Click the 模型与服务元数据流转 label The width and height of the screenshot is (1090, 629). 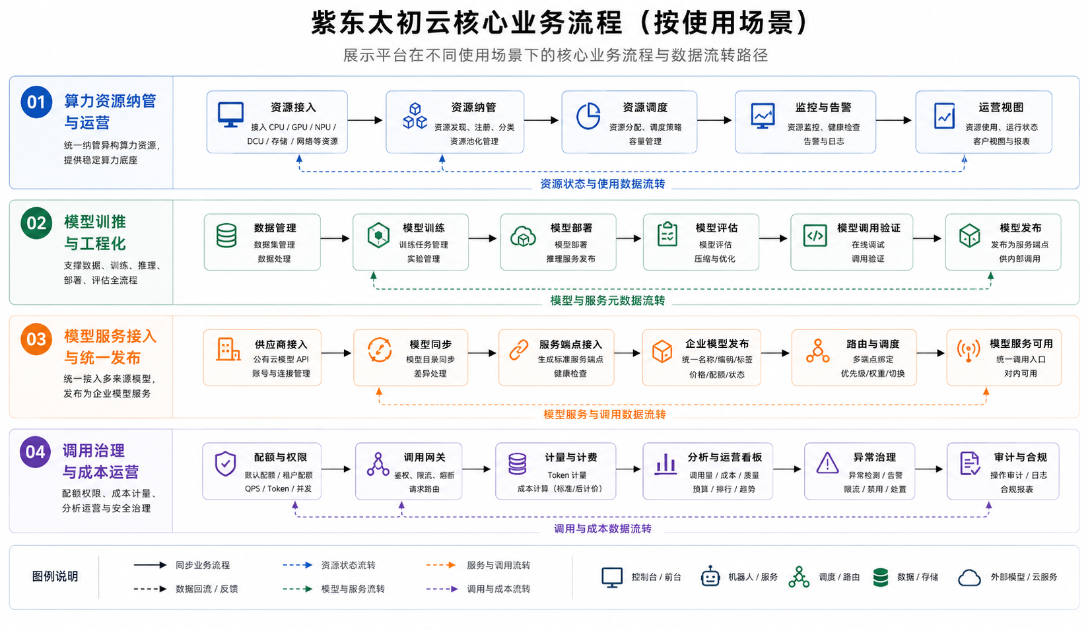tap(607, 300)
